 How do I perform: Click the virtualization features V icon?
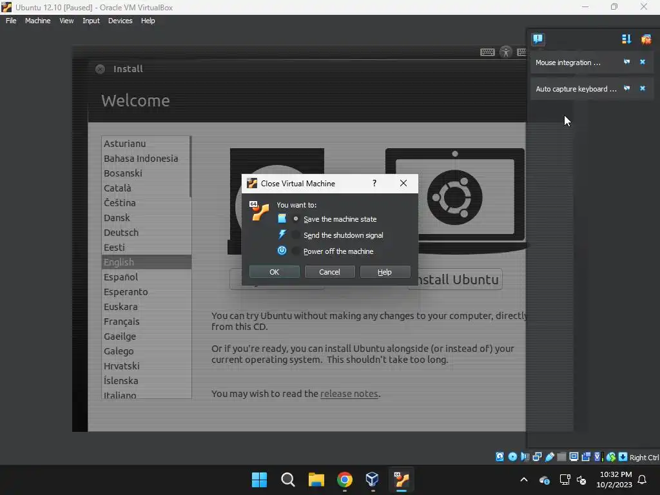click(598, 457)
